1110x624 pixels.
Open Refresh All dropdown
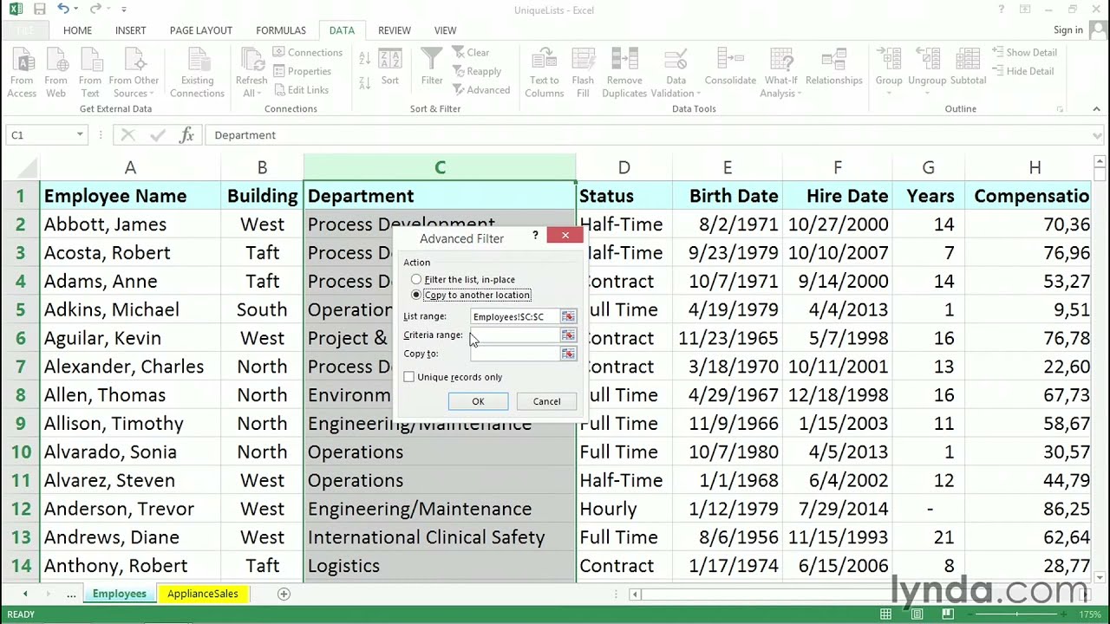point(251,87)
